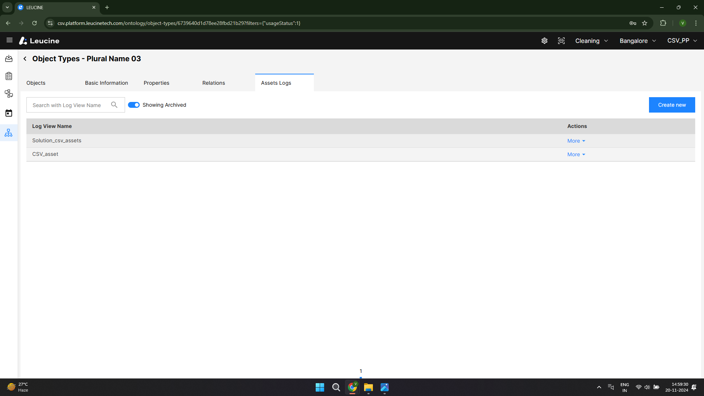704x396 pixels.
Task: Open password manager key icon
Action: coord(633,23)
